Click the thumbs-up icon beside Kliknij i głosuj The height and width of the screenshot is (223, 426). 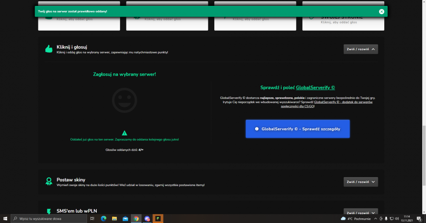tap(49, 49)
